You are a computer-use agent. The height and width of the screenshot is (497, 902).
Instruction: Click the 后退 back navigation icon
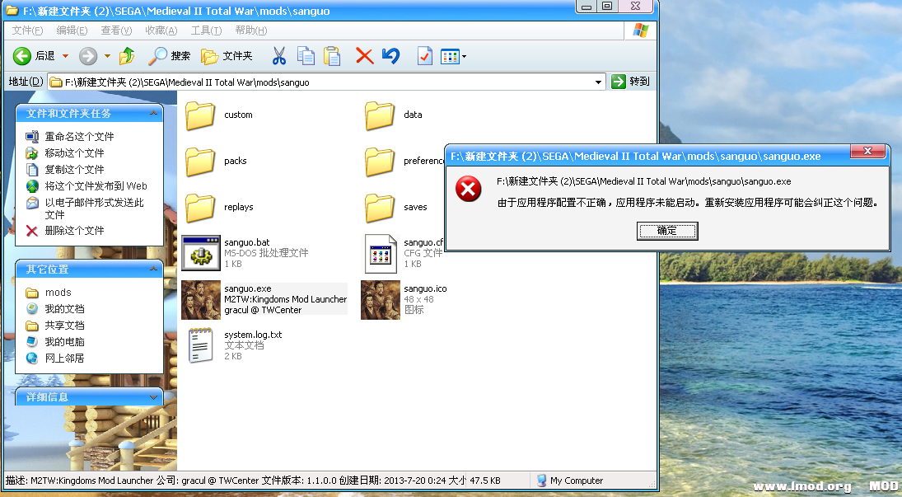coord(22,56)
